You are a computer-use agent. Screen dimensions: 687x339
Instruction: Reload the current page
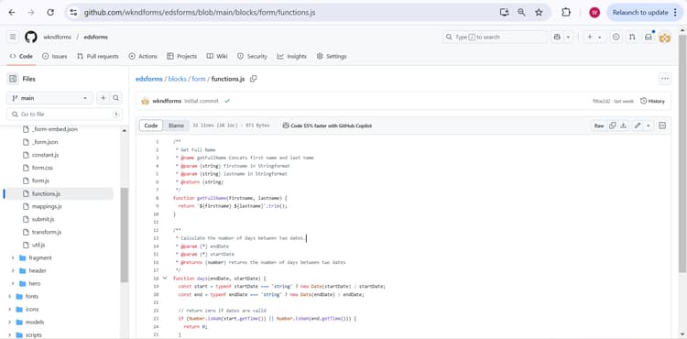coord(50,13)
